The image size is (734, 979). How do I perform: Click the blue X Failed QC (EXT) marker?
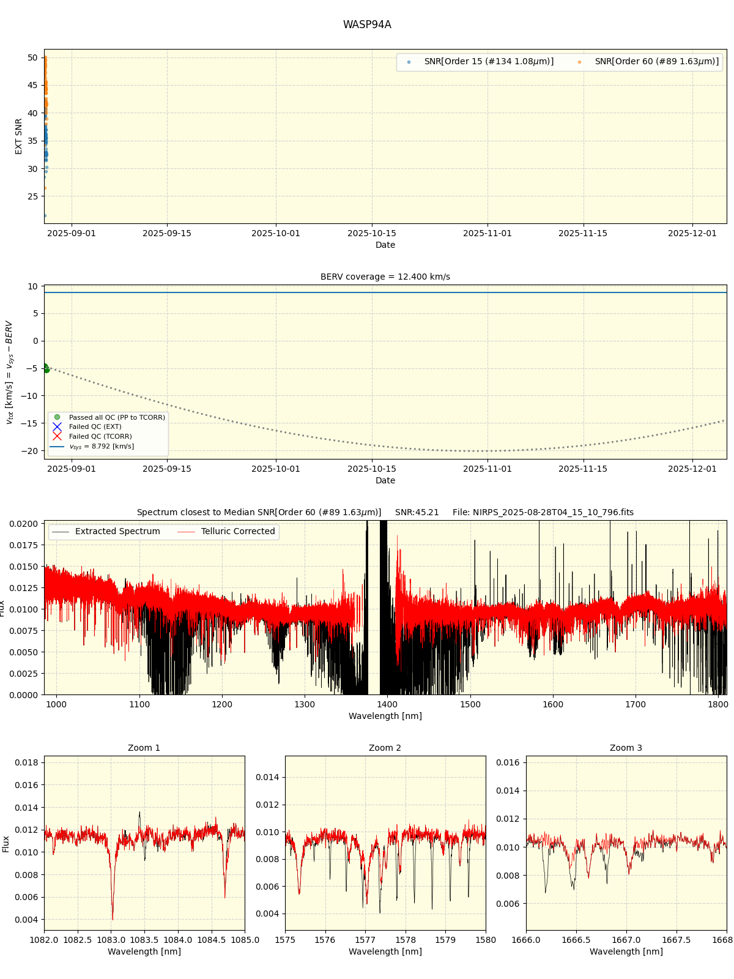pos(57,426)
